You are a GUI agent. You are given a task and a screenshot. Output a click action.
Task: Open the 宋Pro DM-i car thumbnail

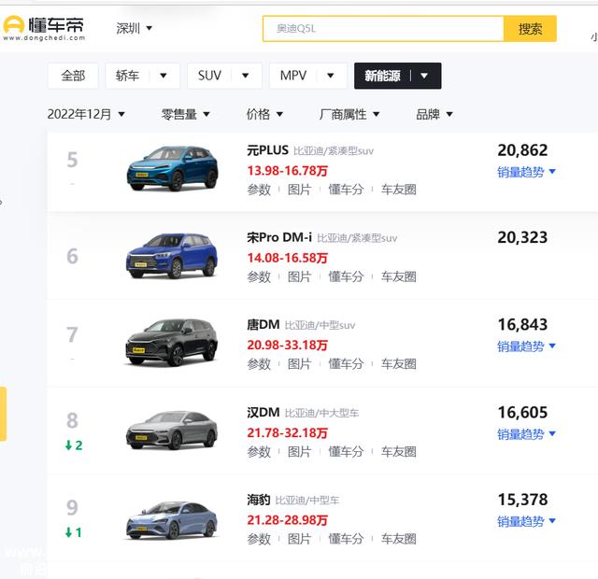[172, 256]
